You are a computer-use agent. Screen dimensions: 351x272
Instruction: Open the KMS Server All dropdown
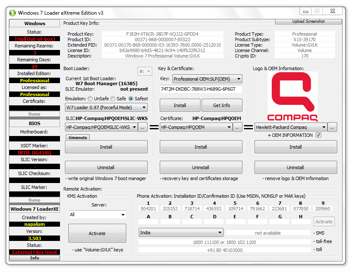click(x=97, y=214)
